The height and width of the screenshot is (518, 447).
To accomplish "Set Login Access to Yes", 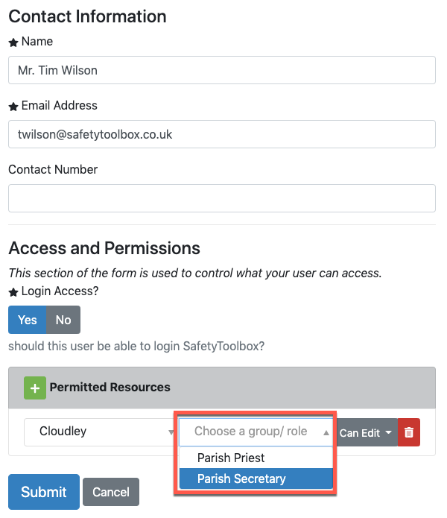I will click(28, 320).
